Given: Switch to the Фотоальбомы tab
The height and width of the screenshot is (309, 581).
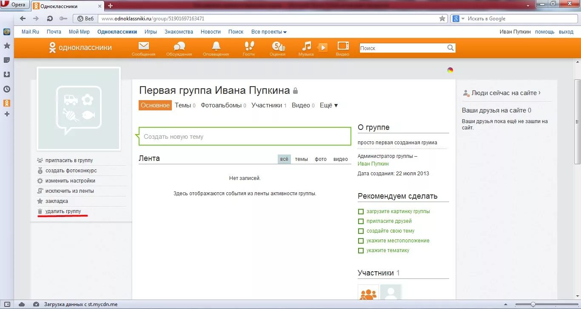Looking at the screenshot, I should click(223, 105).
